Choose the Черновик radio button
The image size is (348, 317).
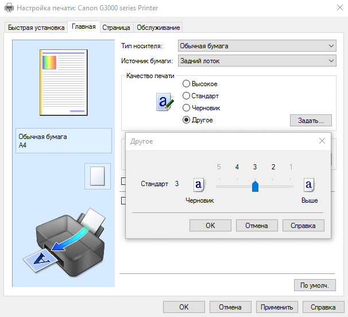tap(186, 107)
